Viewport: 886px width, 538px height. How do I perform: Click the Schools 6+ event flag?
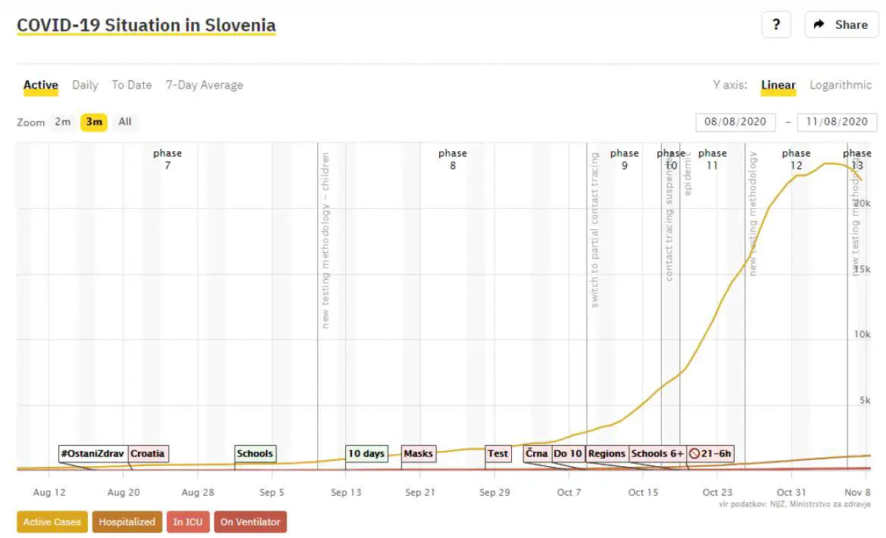pyautogui.click(x=657, y=453)
